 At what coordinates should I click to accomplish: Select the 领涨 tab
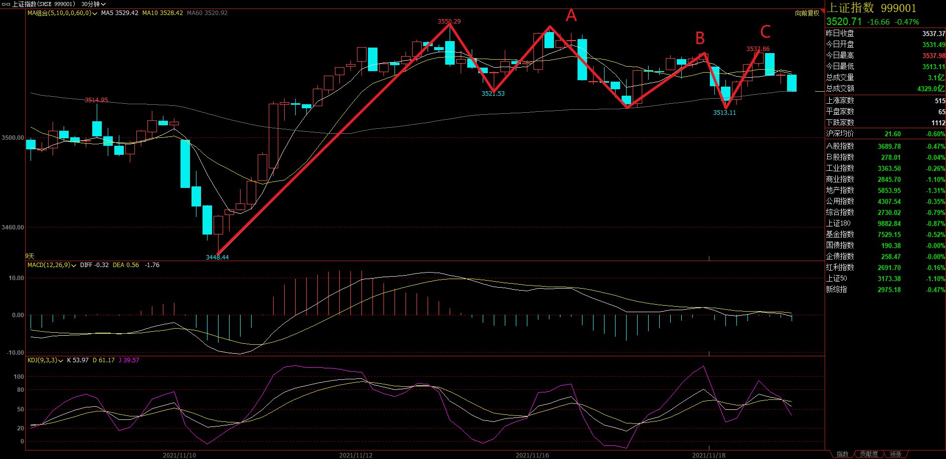895,454
